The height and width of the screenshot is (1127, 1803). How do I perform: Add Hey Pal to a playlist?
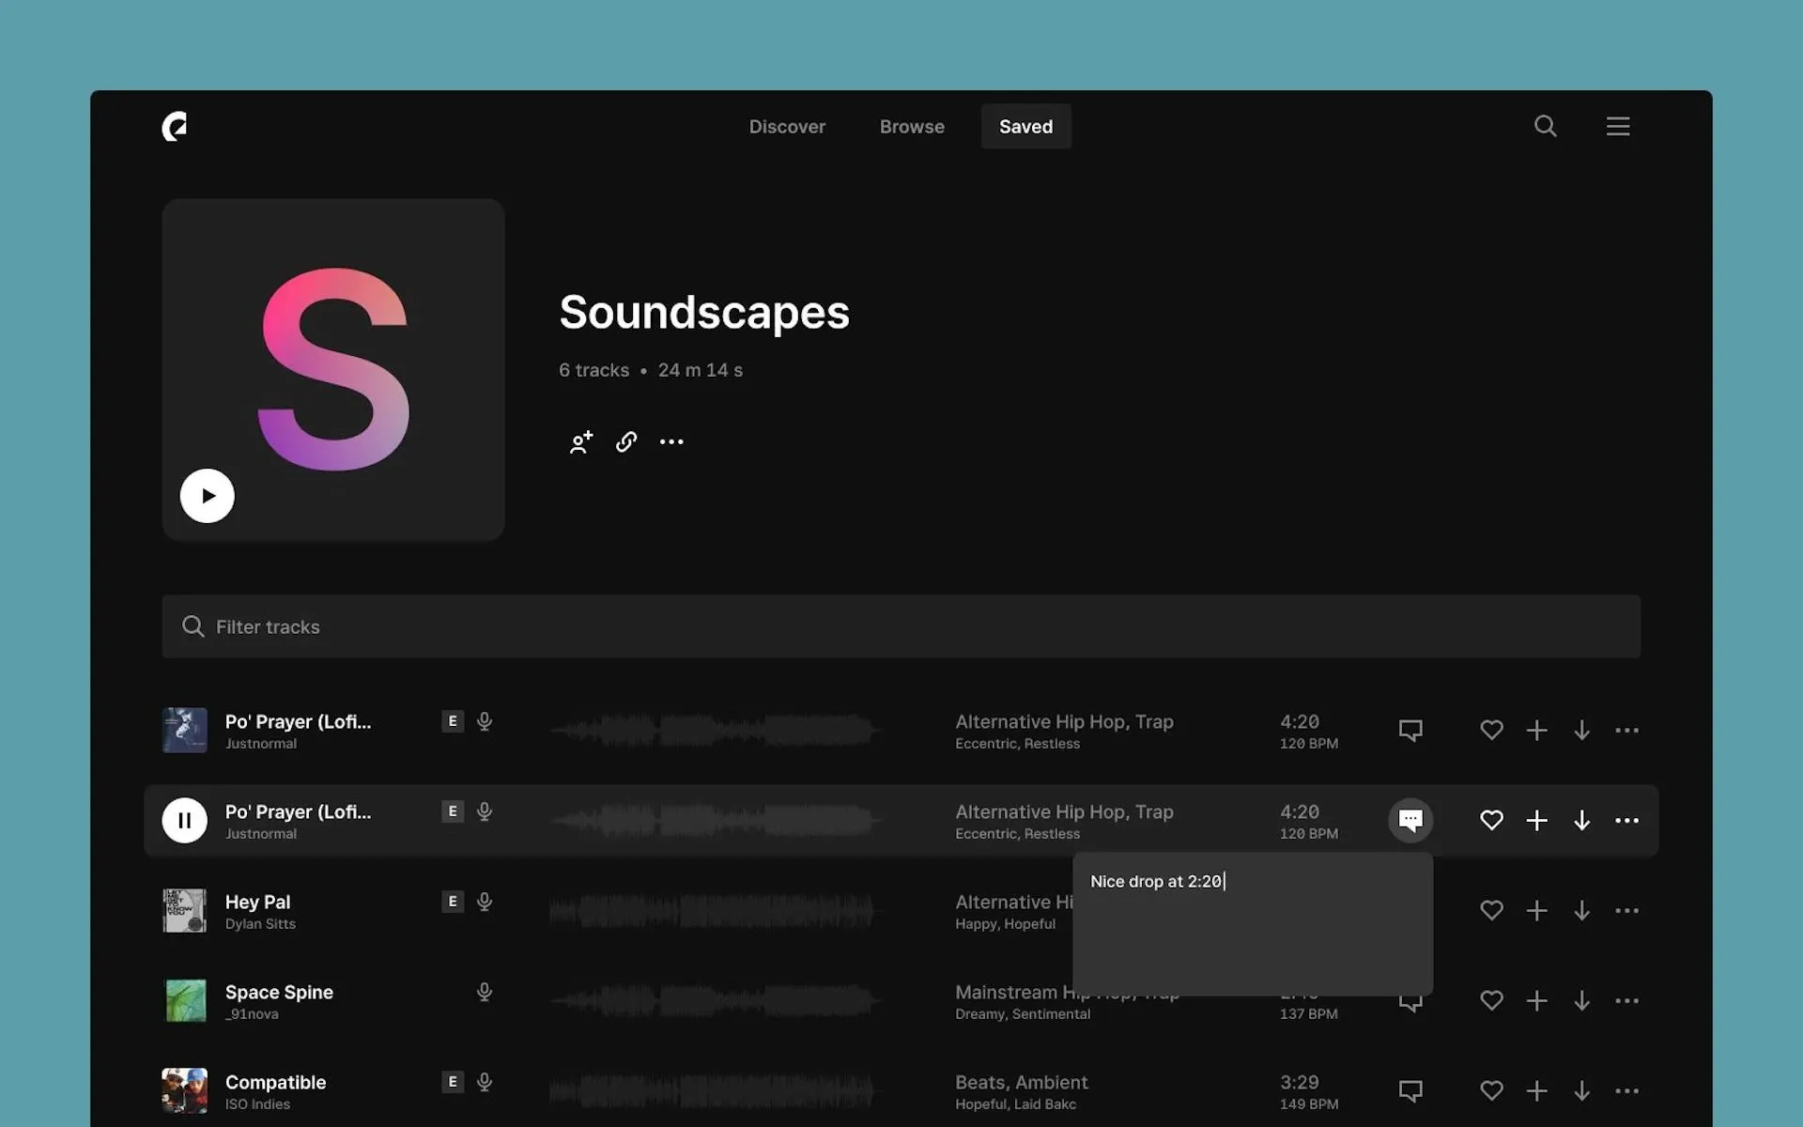1536,910
